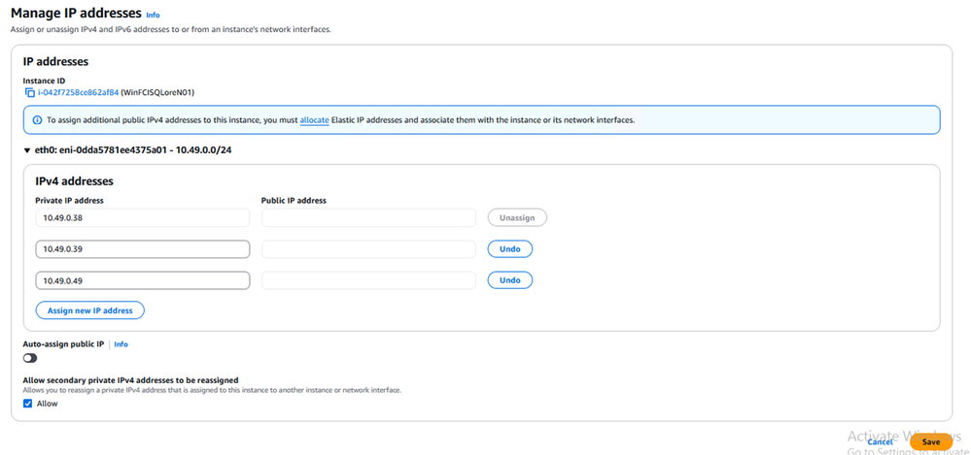Open instance i-042f7258ce862af84 link

(x=78, y=93)
